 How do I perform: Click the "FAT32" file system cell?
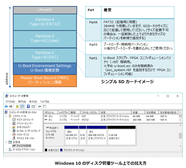85,120
